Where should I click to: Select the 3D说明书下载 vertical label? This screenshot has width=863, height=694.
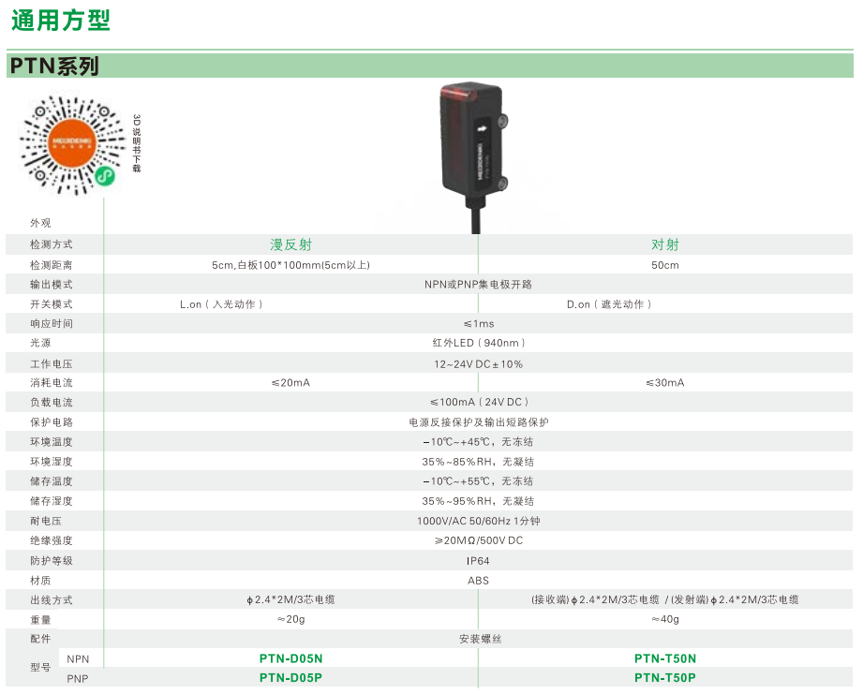(x=136, y=143)
